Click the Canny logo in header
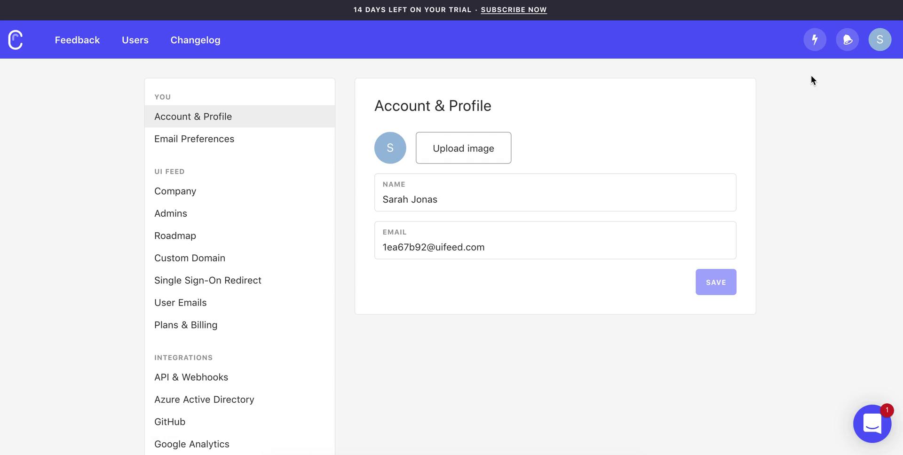The width and height of the screenshot is (903, 455). 16,40
